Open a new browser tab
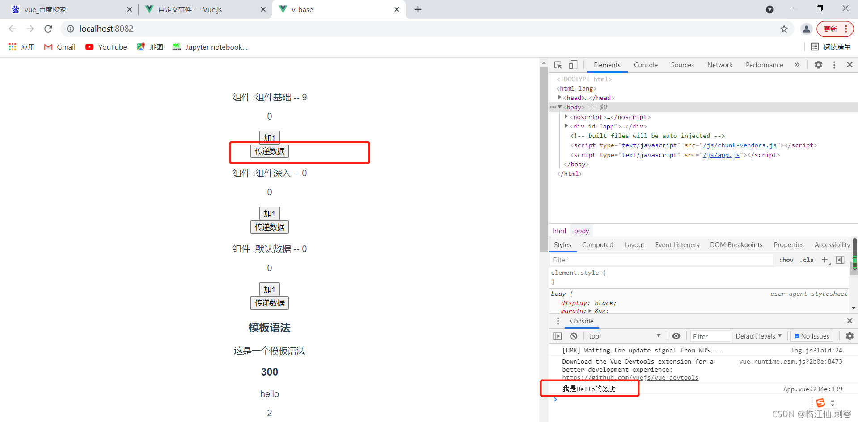The image size is (858, 422). pyautogui.click(x=418, y=9)
